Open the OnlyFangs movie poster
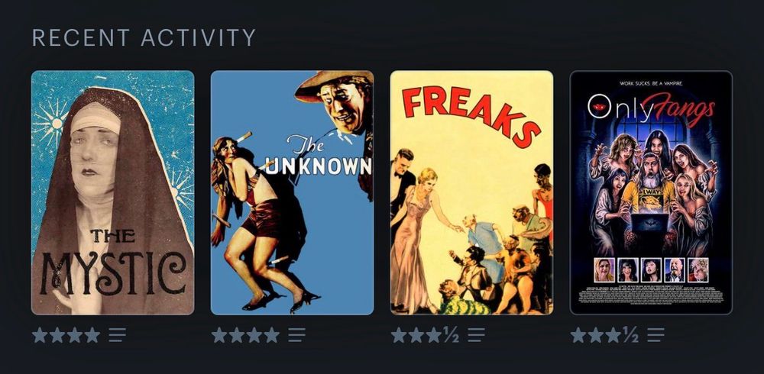The width and height of the screenshot is (764, 374). [x=651, y=193]
